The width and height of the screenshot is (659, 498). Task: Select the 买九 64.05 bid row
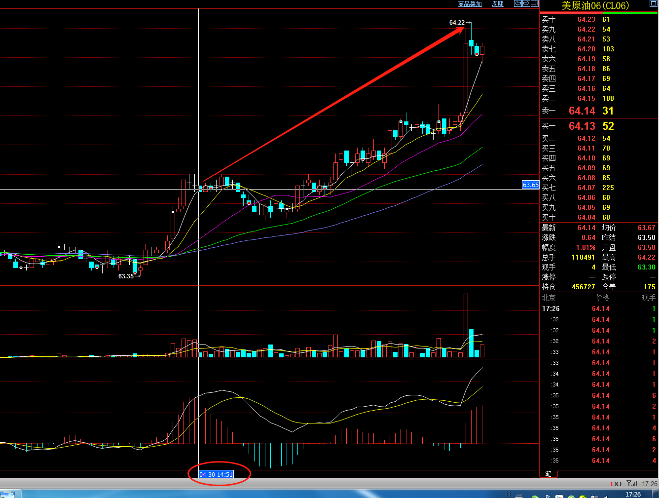point(599,207)
